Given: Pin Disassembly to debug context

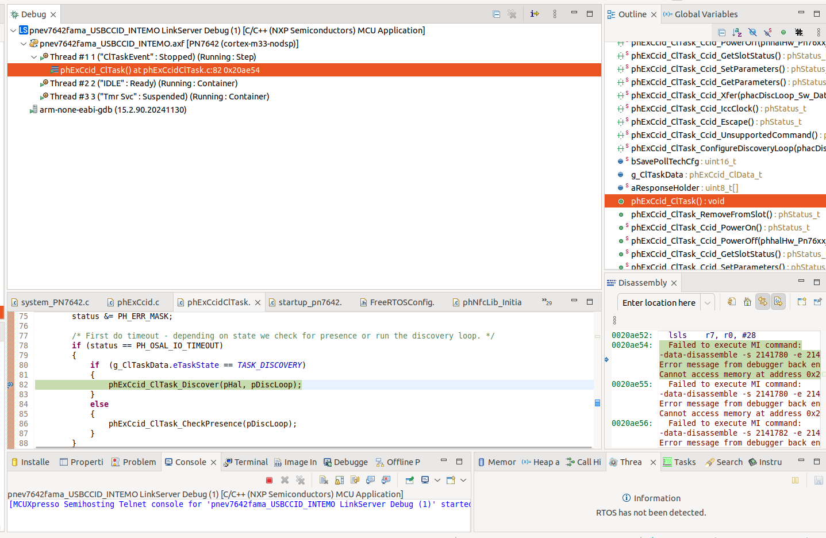Looking at the screenshot, I should [817, 301].
